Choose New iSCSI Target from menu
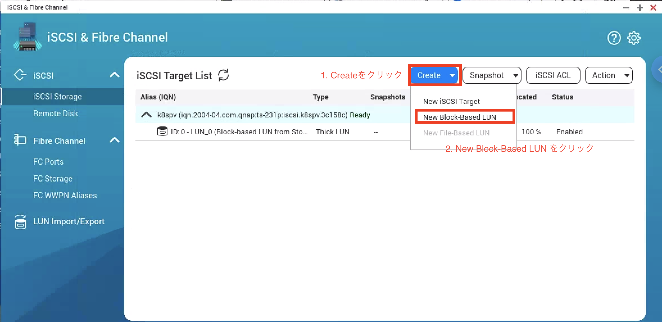This screenshot has width=662, height=322. (x=452, y=101)
